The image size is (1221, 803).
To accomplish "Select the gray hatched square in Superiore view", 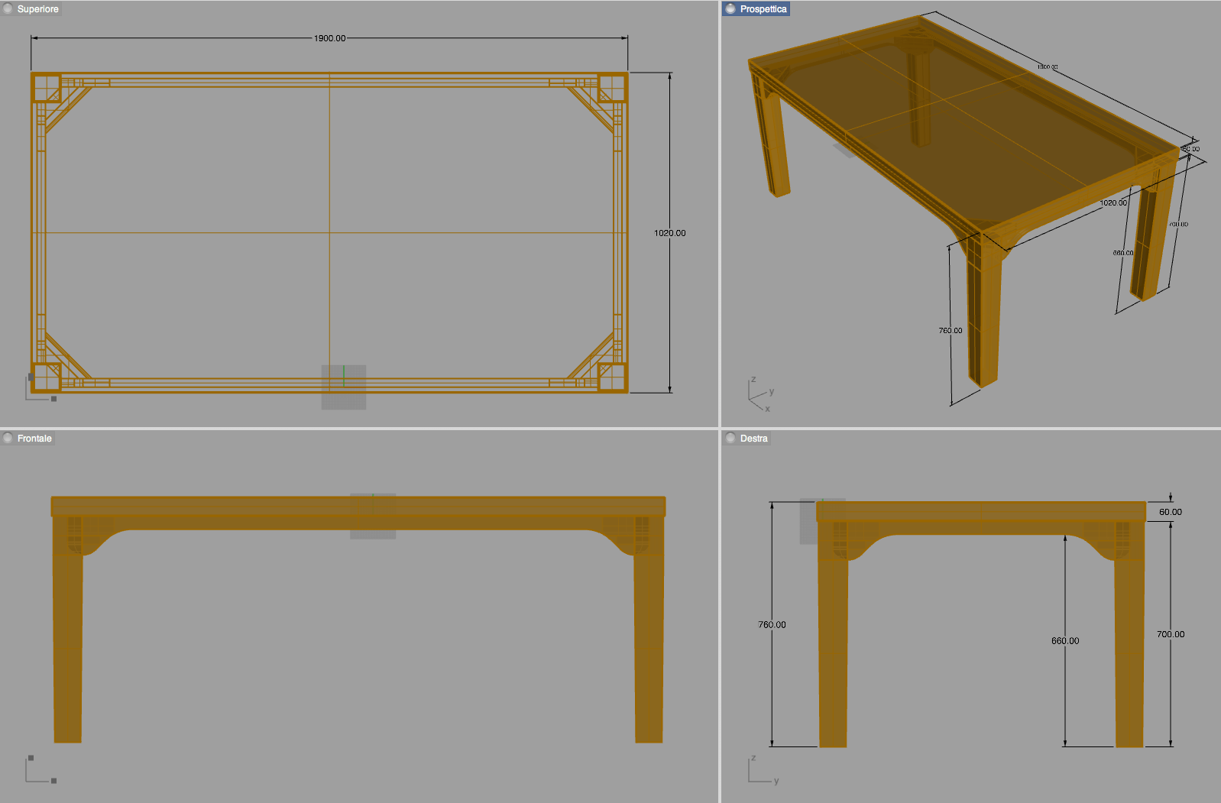I will (344, 387).
